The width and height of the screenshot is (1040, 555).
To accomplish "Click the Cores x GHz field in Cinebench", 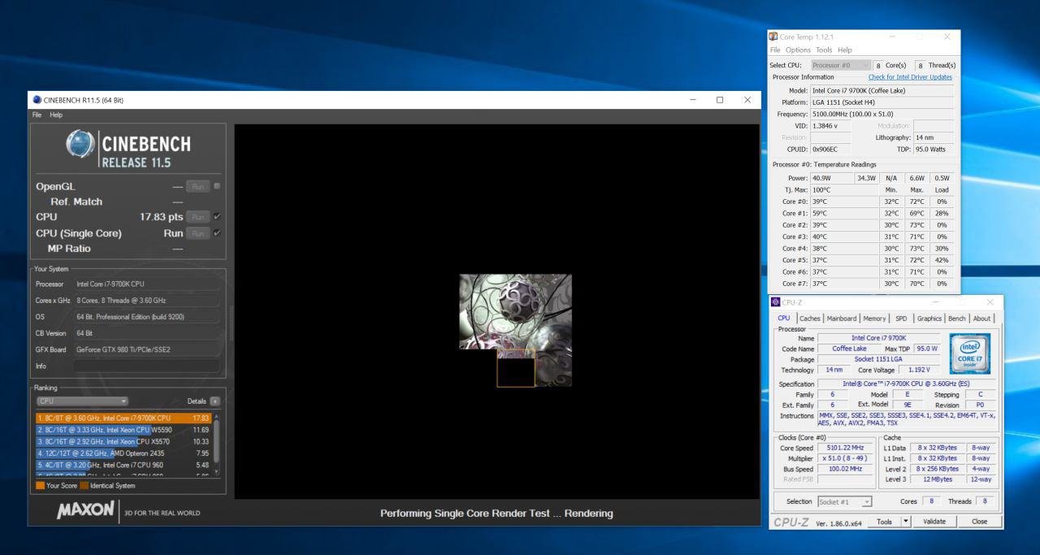I will [147, 300].
